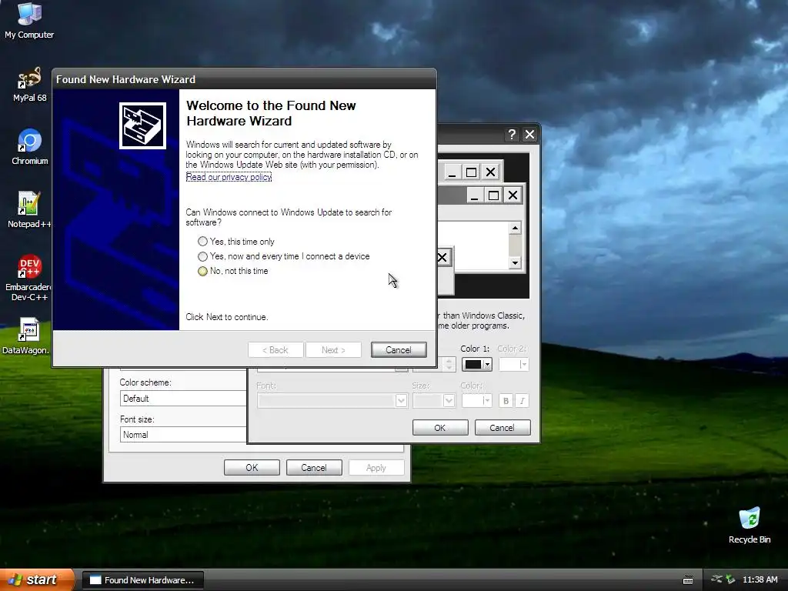Click the wizard title bar text
This screenshot has width=788, height=591.
[125, 79]
